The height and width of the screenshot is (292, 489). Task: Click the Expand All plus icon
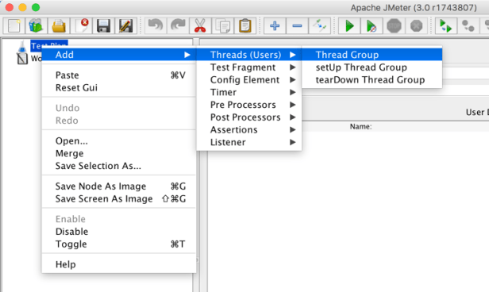(x=275, y=26)
